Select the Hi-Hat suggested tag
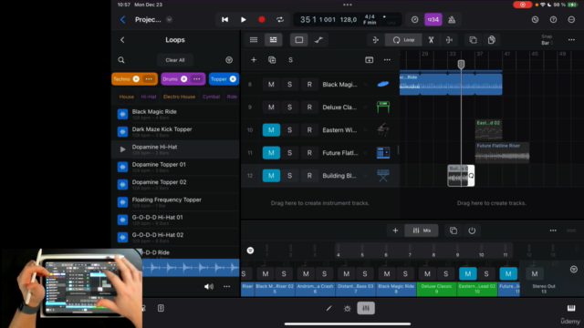The height and width of the screenshot is (328, 584). point(149,97)
